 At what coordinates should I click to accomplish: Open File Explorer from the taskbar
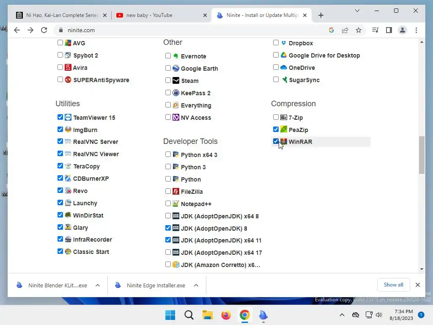(x=207, y=315)
